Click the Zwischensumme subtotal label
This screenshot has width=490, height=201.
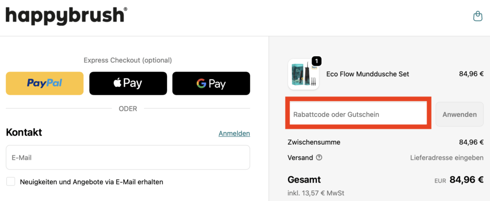click(x=314, y=142)
